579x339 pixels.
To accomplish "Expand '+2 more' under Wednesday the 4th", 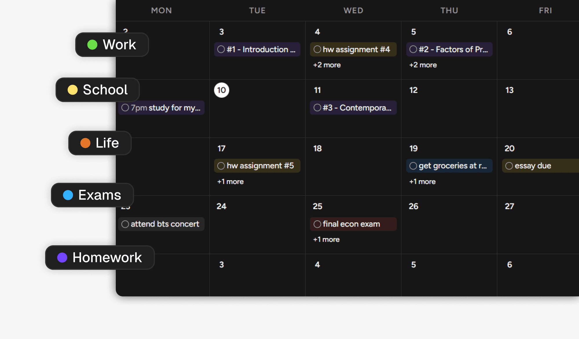I will click(327, 65).
